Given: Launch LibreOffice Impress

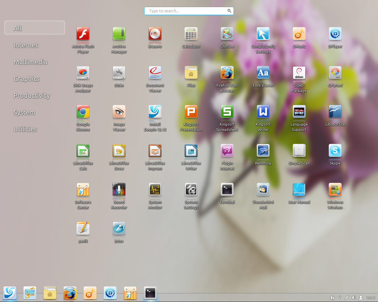Looking at the screenshot, I should [x=155, y=150].
